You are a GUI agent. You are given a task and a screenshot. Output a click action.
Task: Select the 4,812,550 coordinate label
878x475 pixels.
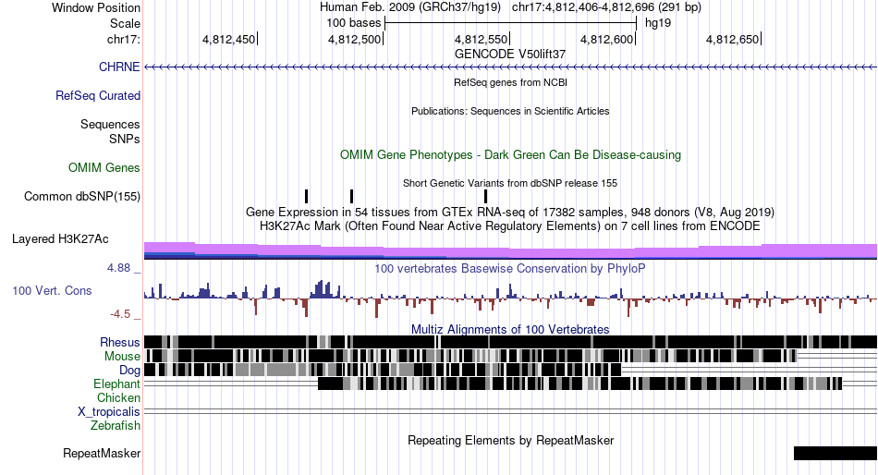pos(481,39)
